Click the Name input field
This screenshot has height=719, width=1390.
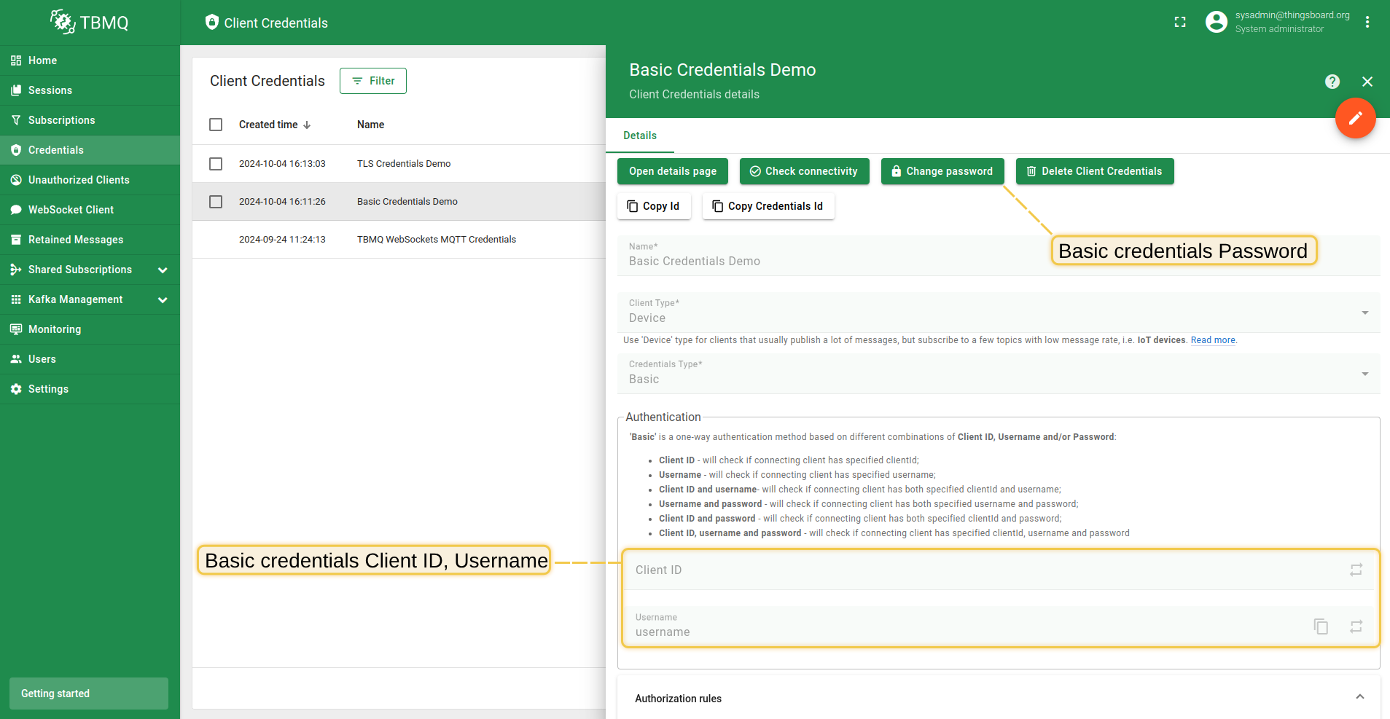point(831,261)
